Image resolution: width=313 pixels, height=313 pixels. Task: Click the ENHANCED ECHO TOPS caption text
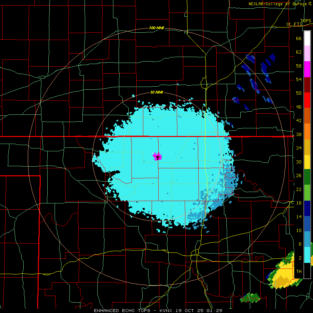pyautogui.click(x=122, y=311)
